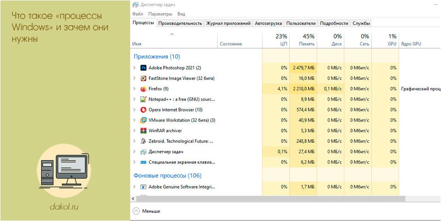The image size is (441, 221).
Task: Sort by the Память 45% column
Action: point(303,40)
